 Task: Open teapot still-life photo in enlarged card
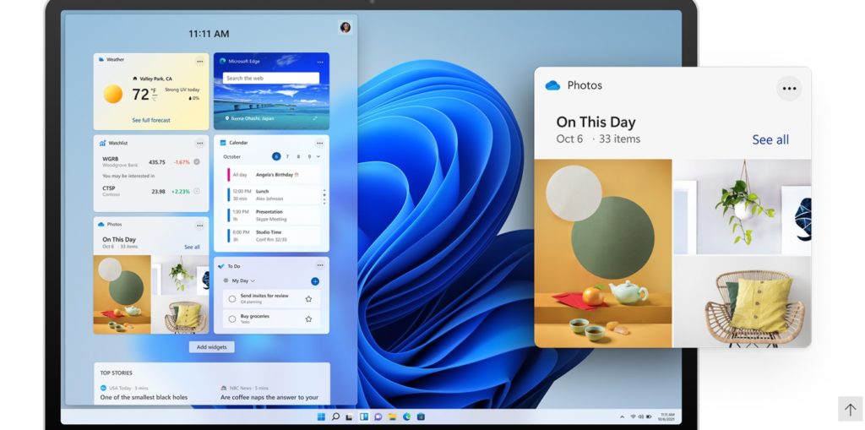click(x=603, y=253)
